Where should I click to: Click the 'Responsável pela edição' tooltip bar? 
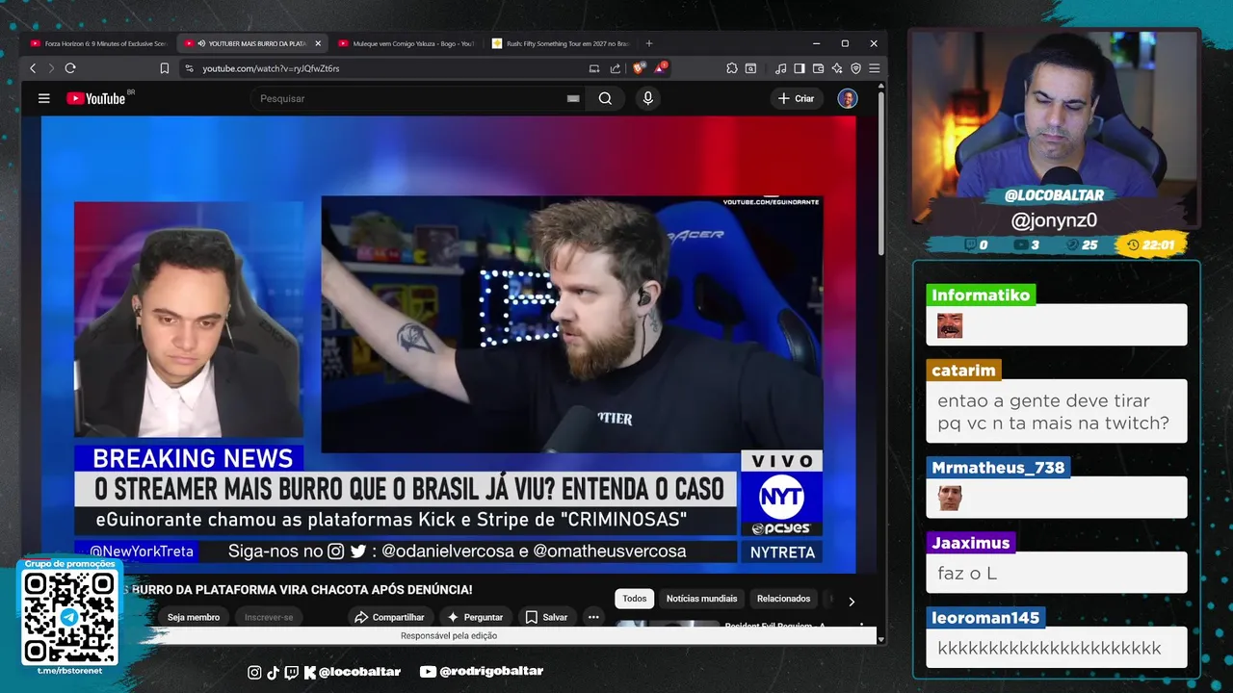click(449, 636)
